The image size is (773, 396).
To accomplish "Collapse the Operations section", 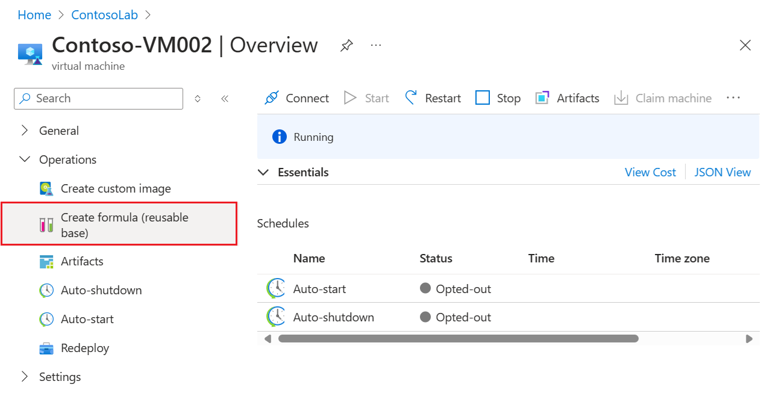I will click(25, 159).
